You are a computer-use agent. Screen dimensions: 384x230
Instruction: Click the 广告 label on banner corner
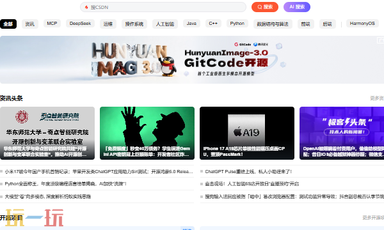(380, 40)
